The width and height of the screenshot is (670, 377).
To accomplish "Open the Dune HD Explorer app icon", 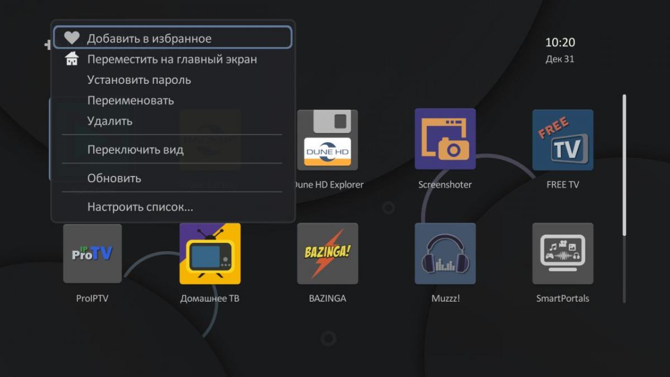I will click(x=327, y=140).
